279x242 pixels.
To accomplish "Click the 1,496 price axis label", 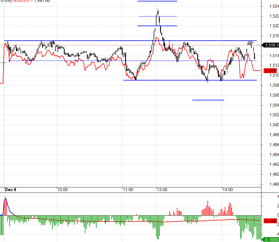I will point(274,145).
